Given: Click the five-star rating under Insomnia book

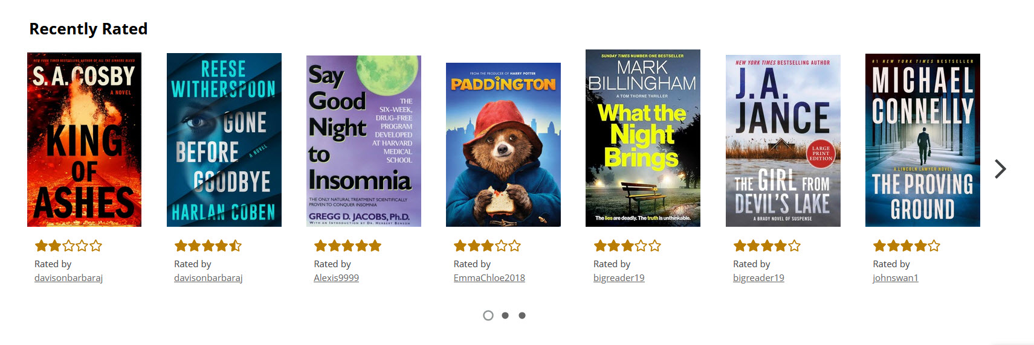Looking at the screenshot, I should [x=347, y=245].
